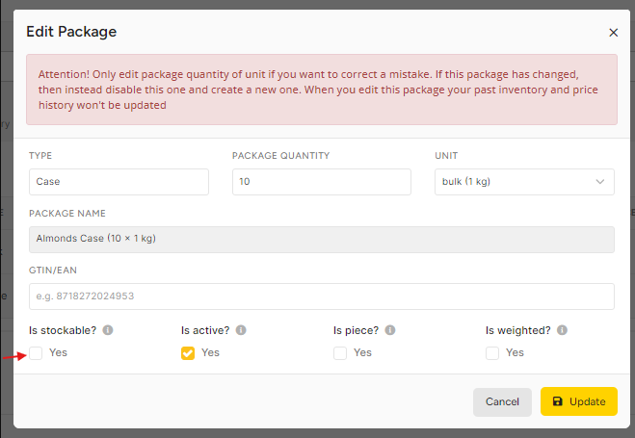Click the GTIN/EAN input box
Screen dimensions: 635x438
click(x=322, y=296)
